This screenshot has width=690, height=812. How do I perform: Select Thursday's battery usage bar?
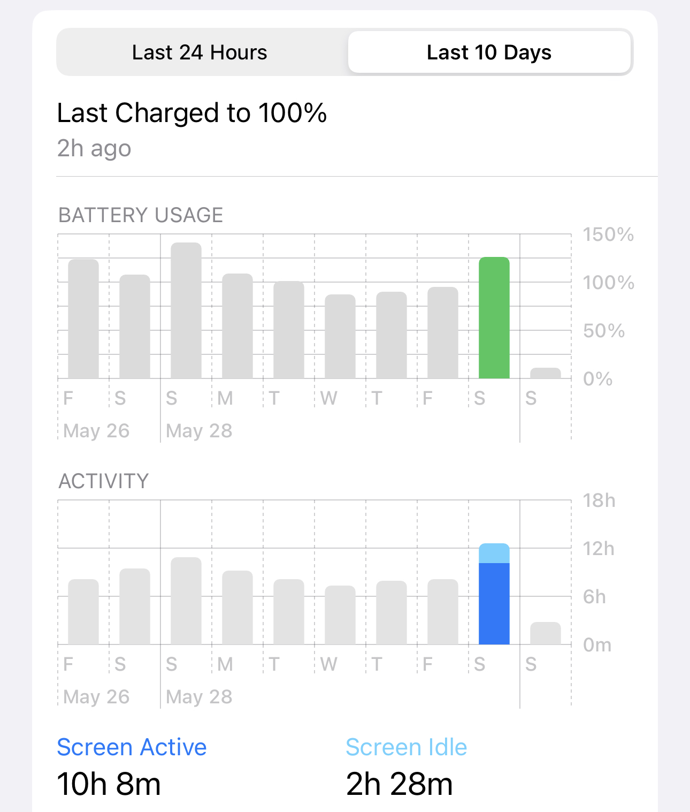(392, 335)
